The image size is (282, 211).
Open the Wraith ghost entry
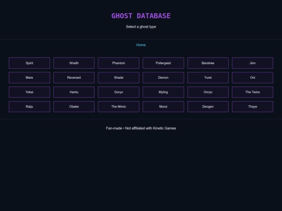pyautogui.click(x=74, y=63)
